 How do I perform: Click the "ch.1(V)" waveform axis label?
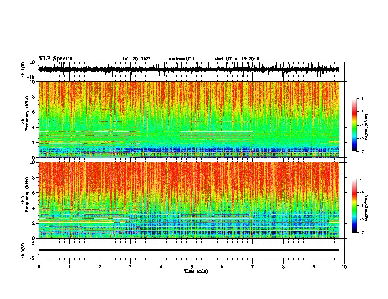coord(24,69)
